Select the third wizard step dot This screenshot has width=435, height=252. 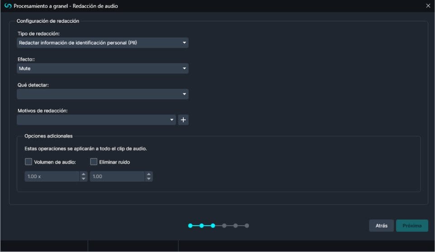[213, 226]
